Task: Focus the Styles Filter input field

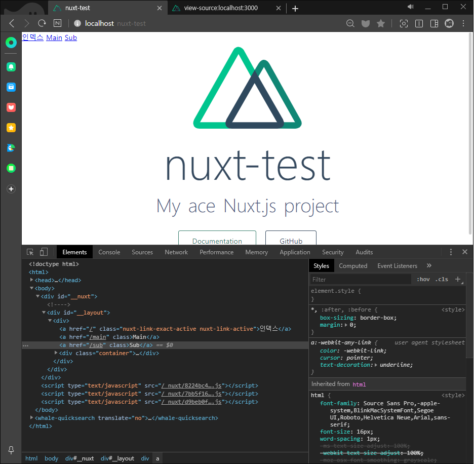Action: (x=361, y=280)
